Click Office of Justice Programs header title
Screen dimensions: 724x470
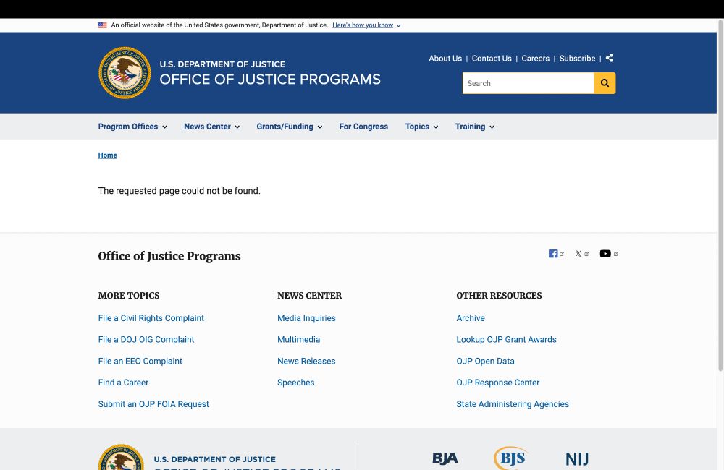click(270, 80)
